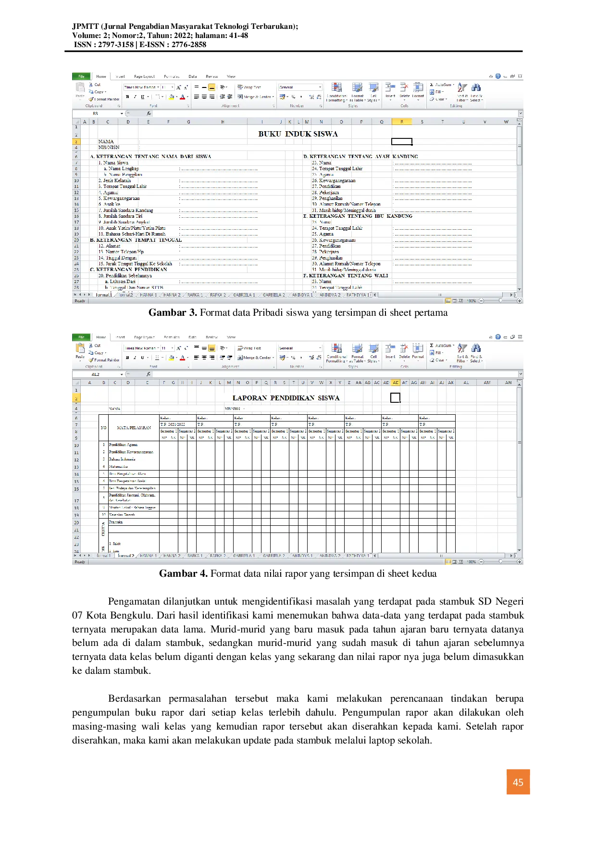Click Fill button in Gambar 4 Excel editing group
596x843 pixels.
(x=436, y=353)
